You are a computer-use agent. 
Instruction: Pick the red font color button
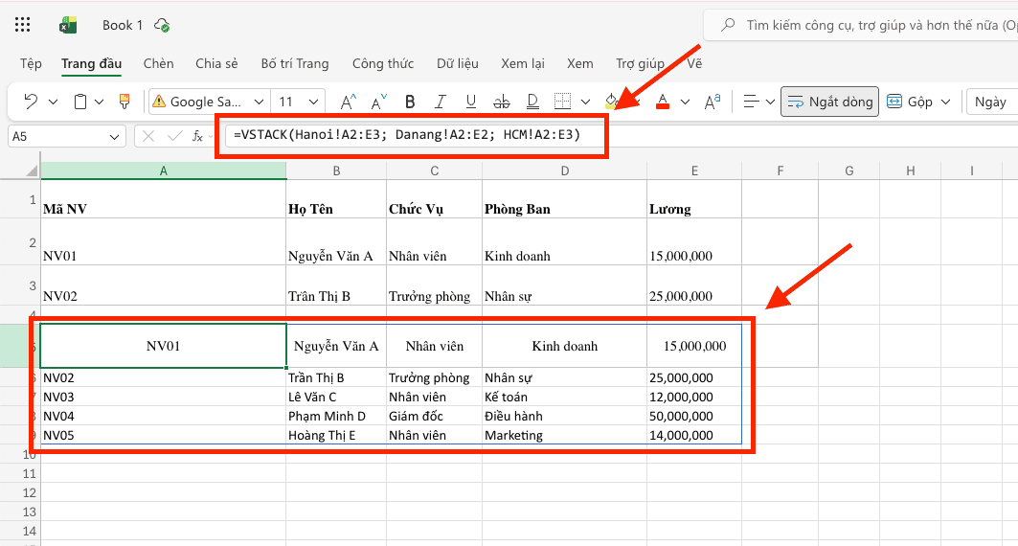(662, 102)
